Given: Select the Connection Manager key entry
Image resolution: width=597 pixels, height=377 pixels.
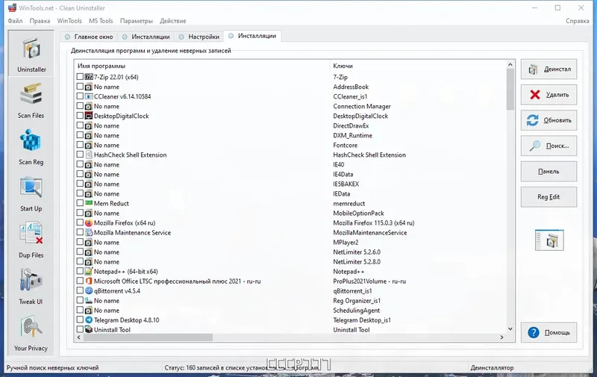Looking at the screenshot, I should 362,106.
